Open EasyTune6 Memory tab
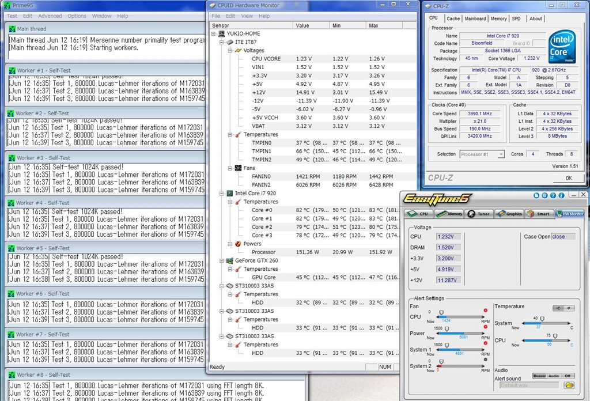Screen dimensions: 590x401 tap(449, 214)
